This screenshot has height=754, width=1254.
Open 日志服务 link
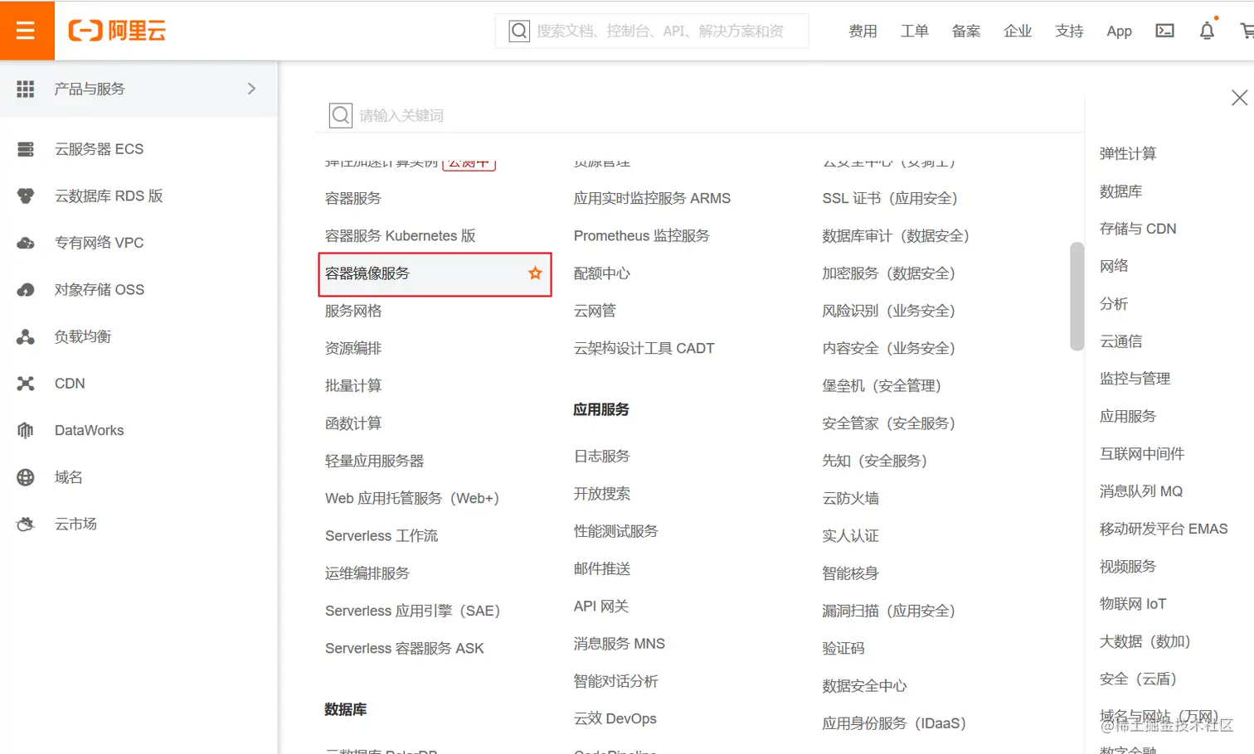pos(602,457)
